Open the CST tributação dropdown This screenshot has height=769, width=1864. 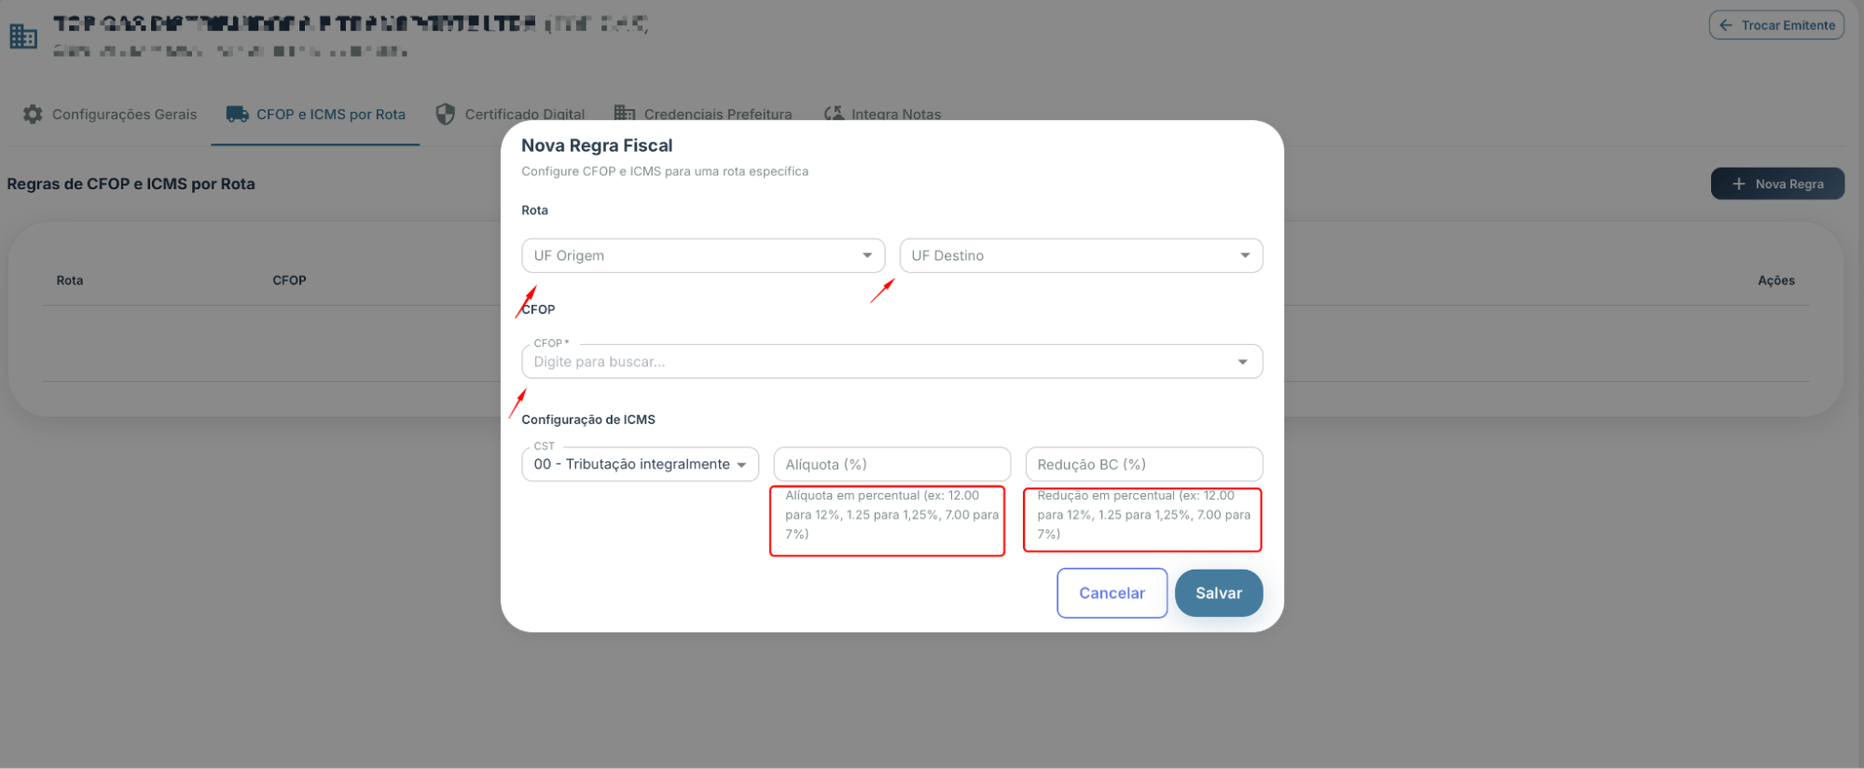[x=640, y=464]
